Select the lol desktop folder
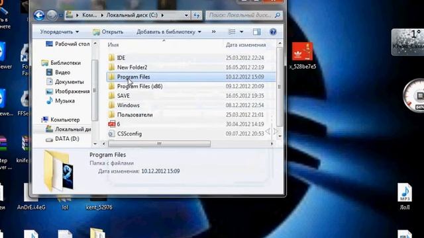 tap(65, 202)
